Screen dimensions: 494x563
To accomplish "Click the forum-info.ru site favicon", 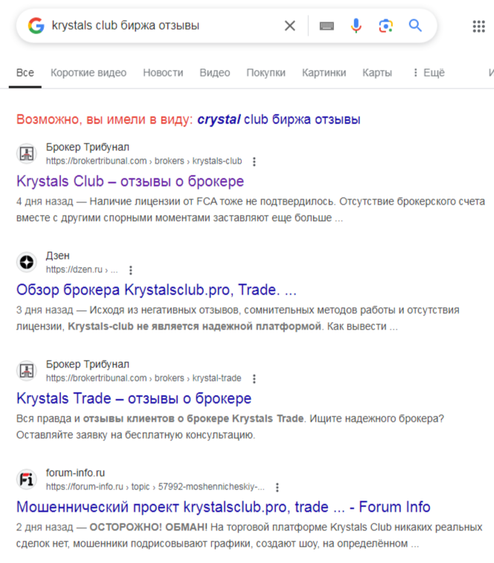I will 27,480.
